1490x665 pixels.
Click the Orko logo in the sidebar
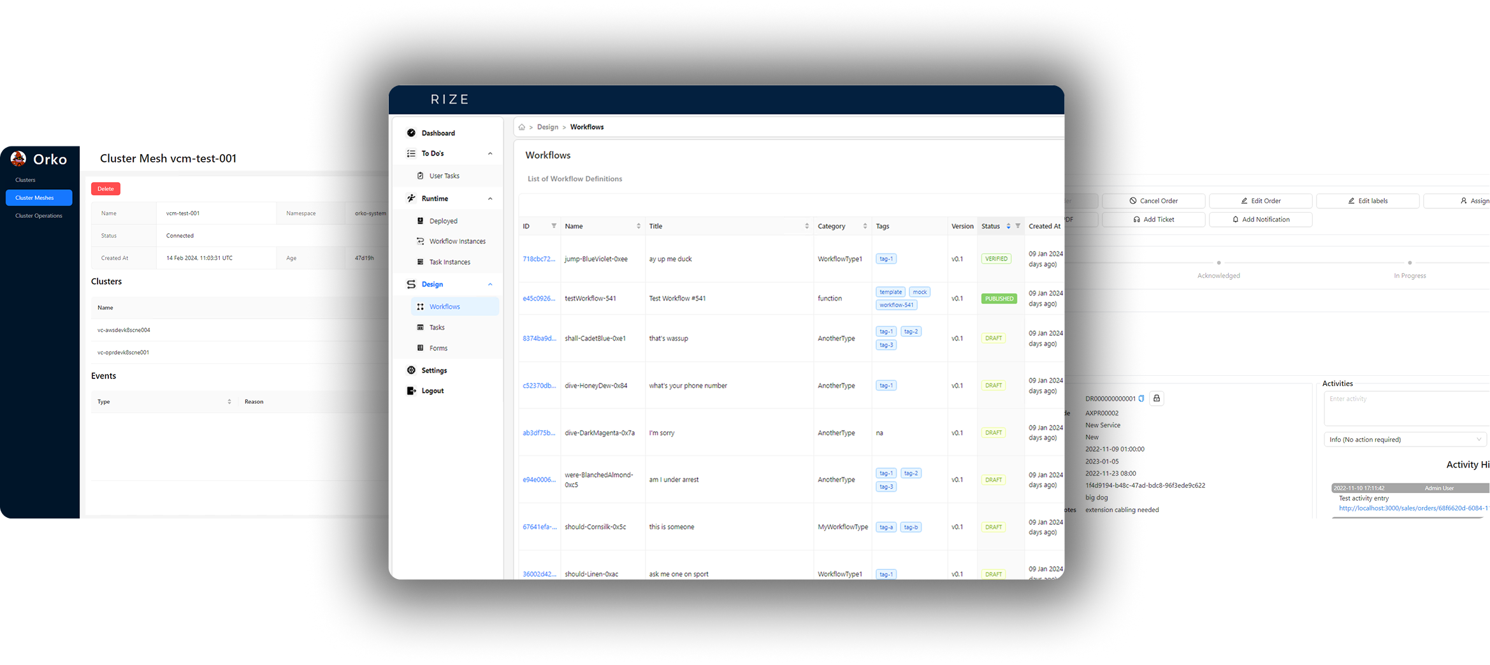point(18,159)
